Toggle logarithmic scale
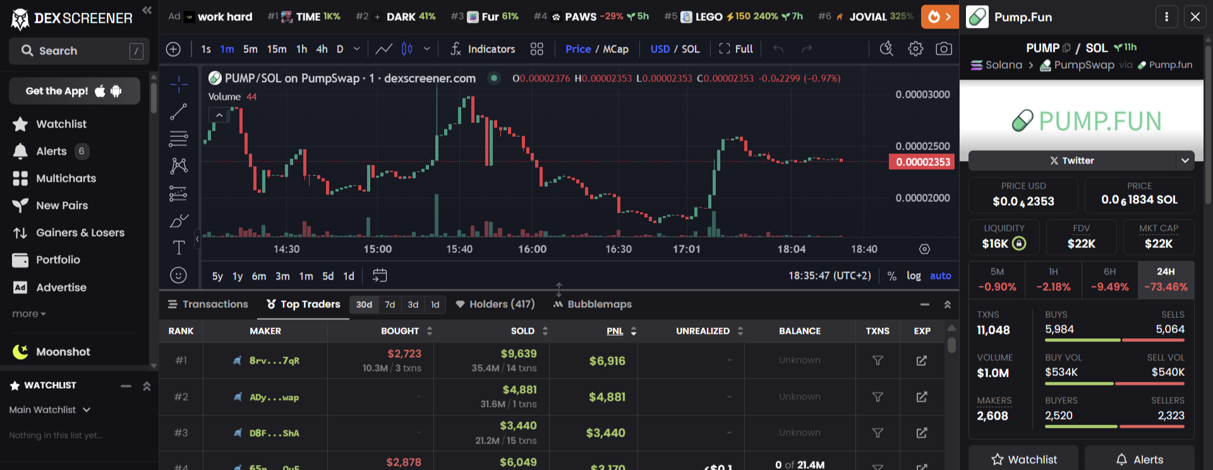1213x470 pixels. [x=914, y=276]
